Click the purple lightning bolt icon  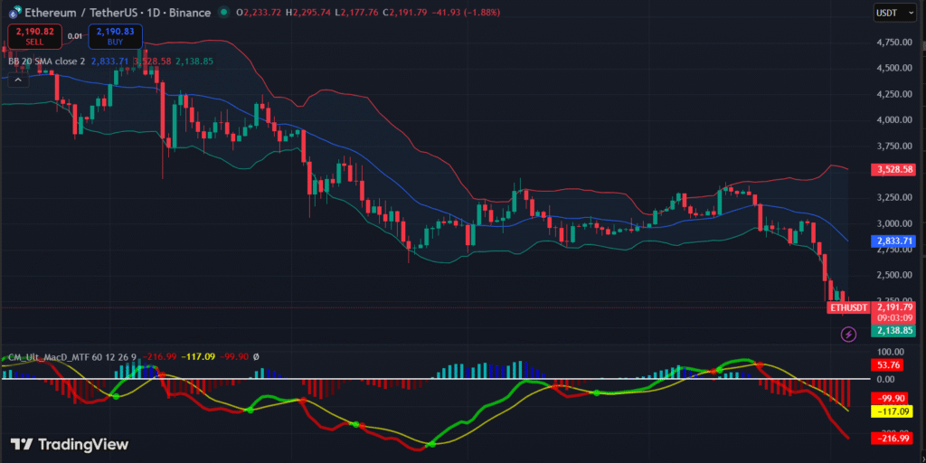(848, 335)
